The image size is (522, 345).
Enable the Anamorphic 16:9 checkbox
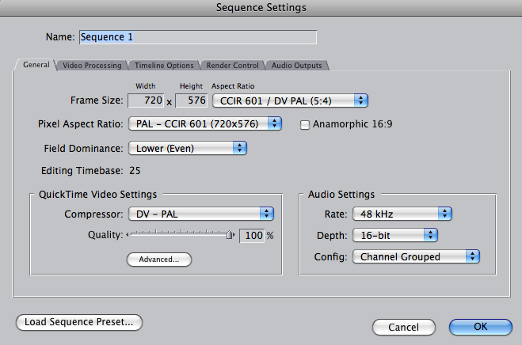(x=305, y=124)
